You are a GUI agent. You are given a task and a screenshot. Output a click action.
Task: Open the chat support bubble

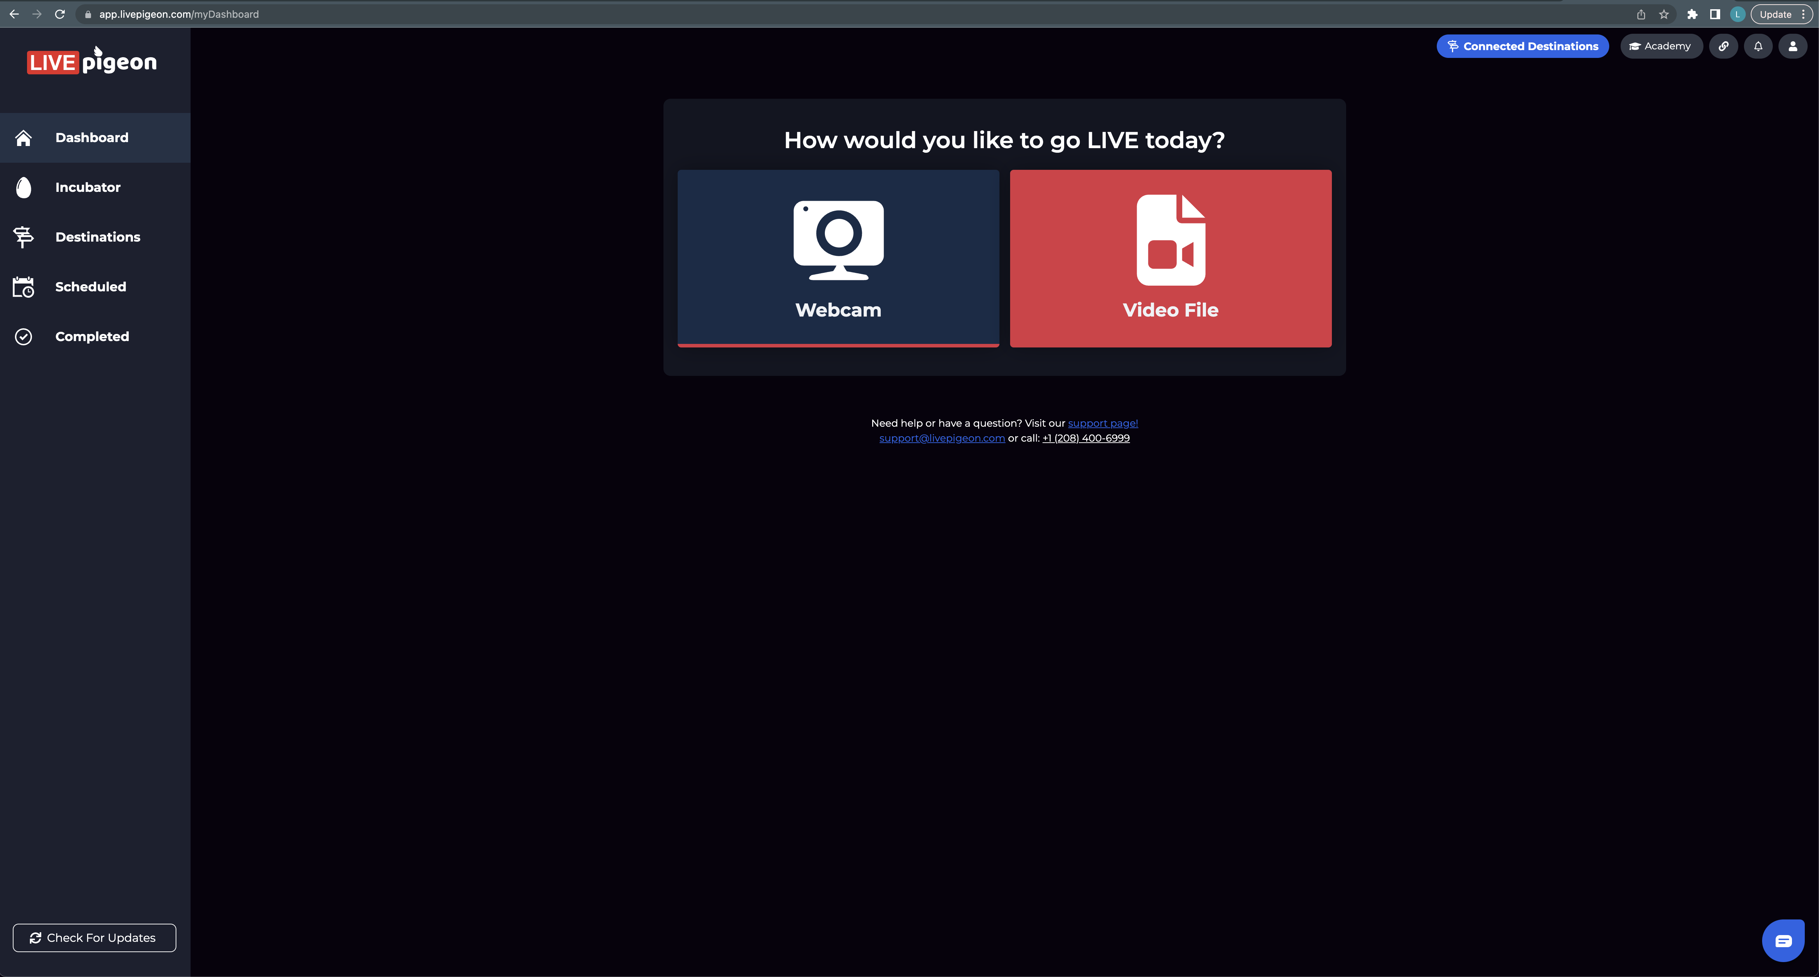tap(1783, 940)
